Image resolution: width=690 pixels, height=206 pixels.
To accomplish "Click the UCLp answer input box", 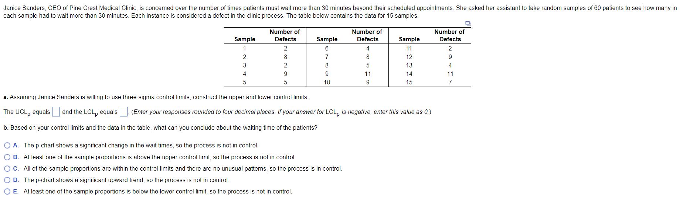I will tap(56, 112).
